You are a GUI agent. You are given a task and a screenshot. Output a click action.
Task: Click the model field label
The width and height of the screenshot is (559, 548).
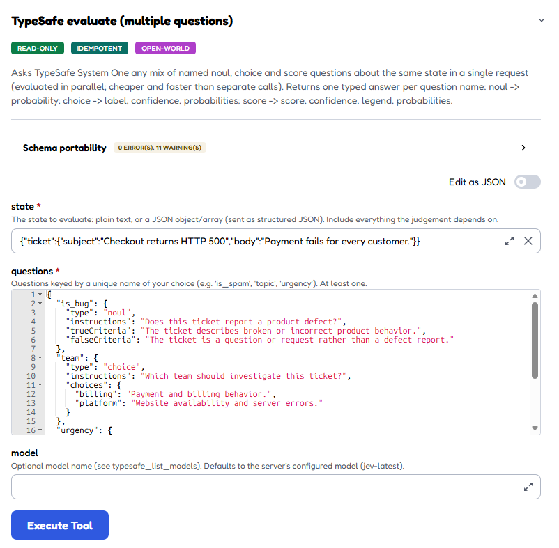[24, 453]
